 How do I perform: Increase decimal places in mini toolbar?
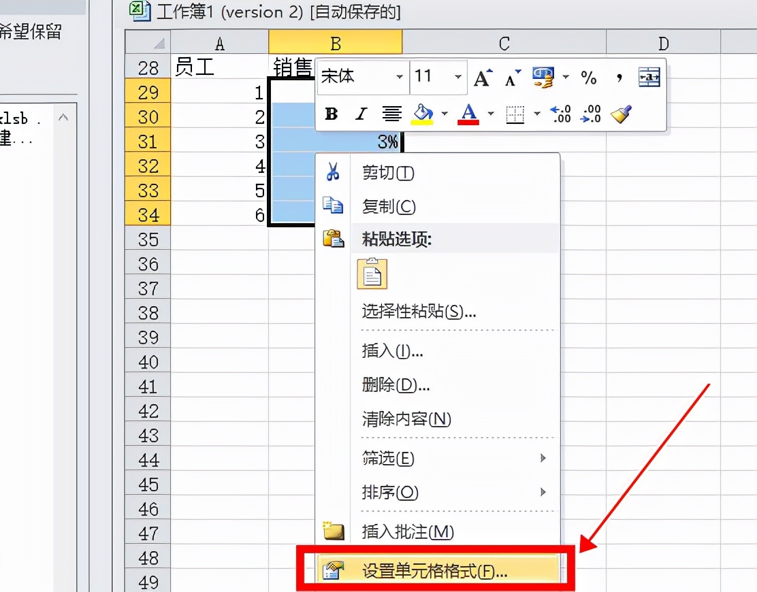pos(560,114)
